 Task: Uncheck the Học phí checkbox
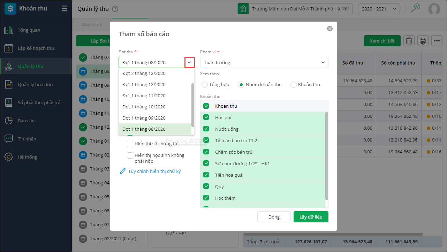[206, 117]
